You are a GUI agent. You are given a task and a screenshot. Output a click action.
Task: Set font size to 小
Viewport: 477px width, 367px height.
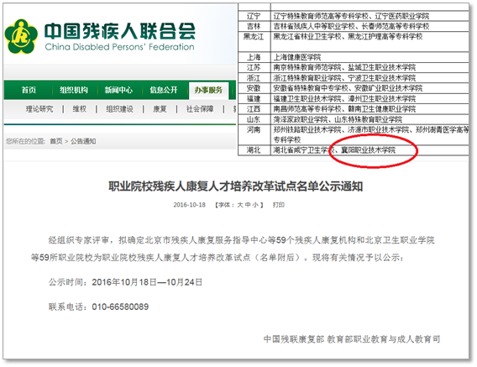(x=255, y=205)
